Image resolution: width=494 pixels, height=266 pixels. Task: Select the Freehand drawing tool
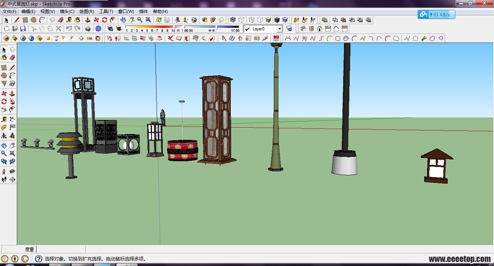(12, 83)
